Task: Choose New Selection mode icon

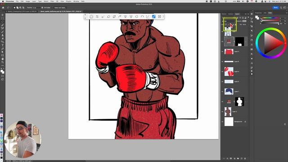Action: tap(14, 8)
